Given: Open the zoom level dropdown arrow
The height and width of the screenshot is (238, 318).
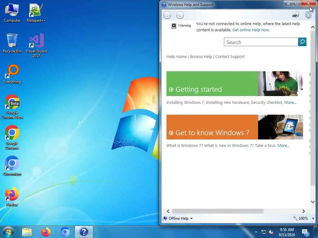Looking at the screenshot, I should [x=313, y=218].
